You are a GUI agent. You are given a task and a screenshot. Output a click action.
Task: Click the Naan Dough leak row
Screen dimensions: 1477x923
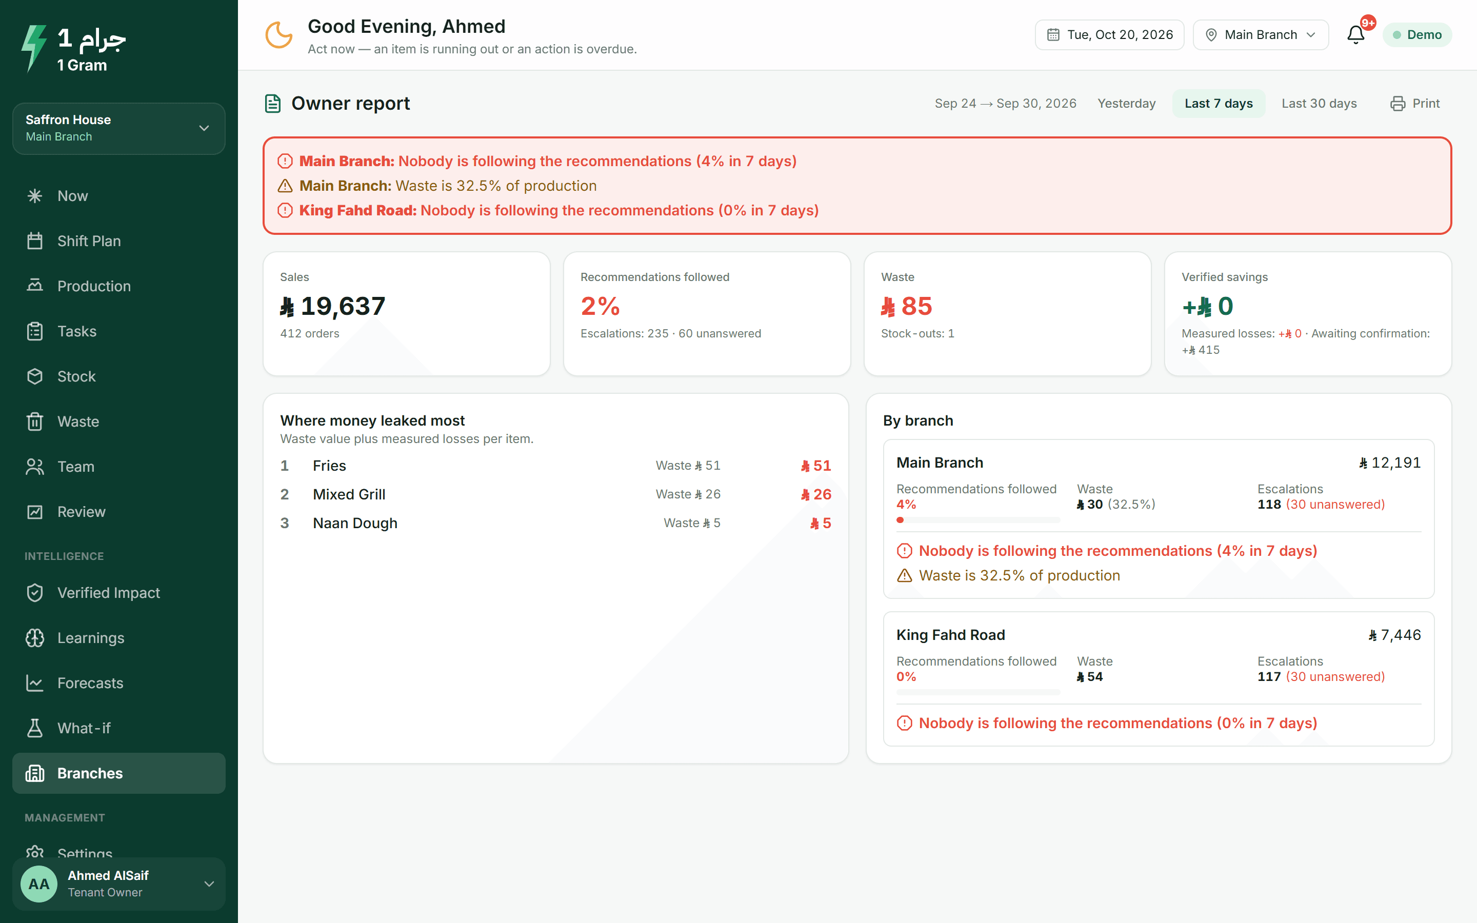click(x=555, y=523)
